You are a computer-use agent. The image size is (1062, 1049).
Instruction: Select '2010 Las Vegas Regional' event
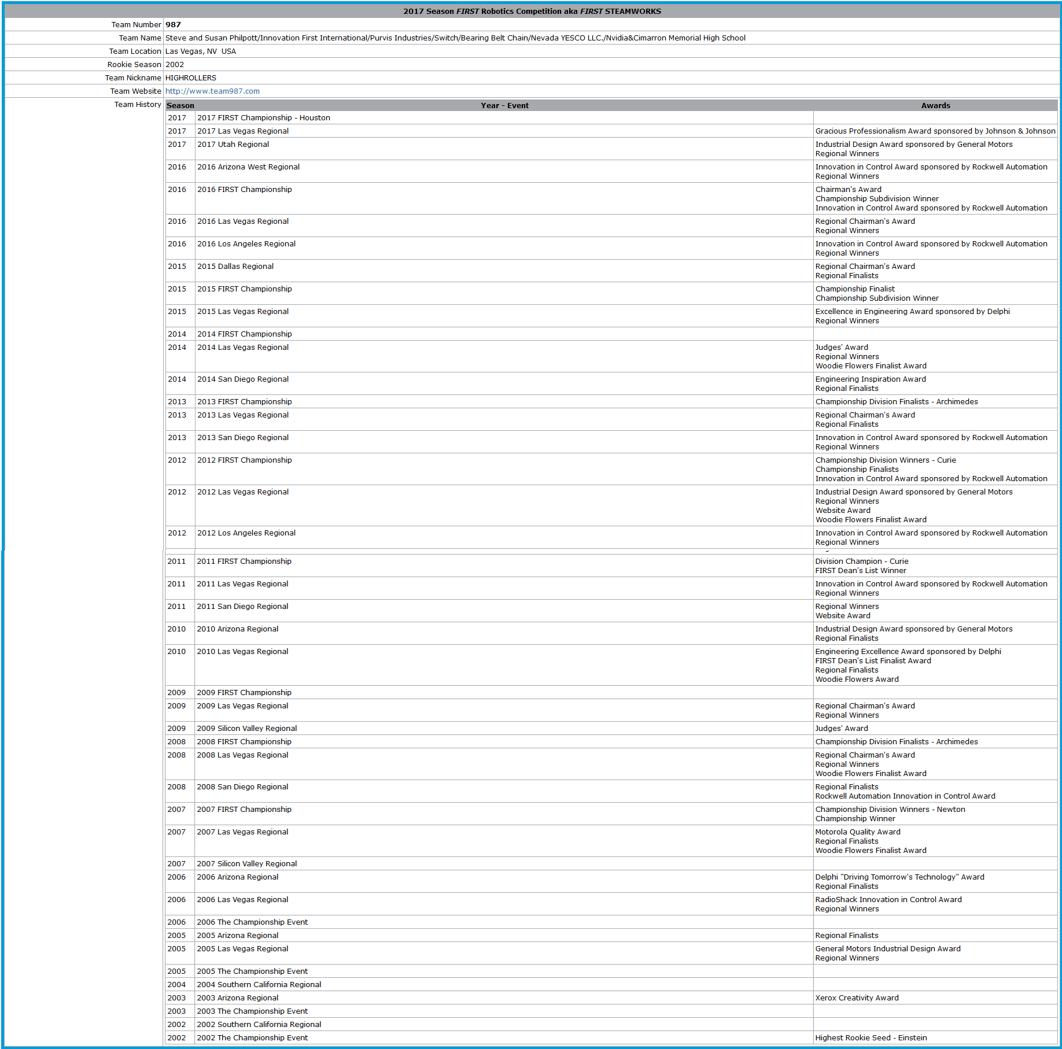[242, 652]
